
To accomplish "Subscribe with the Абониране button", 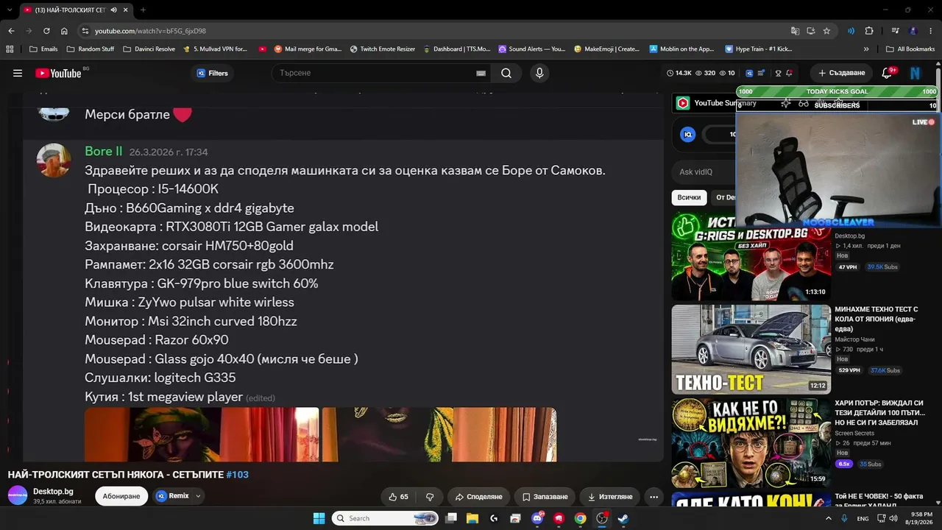I will pos(121,496).
